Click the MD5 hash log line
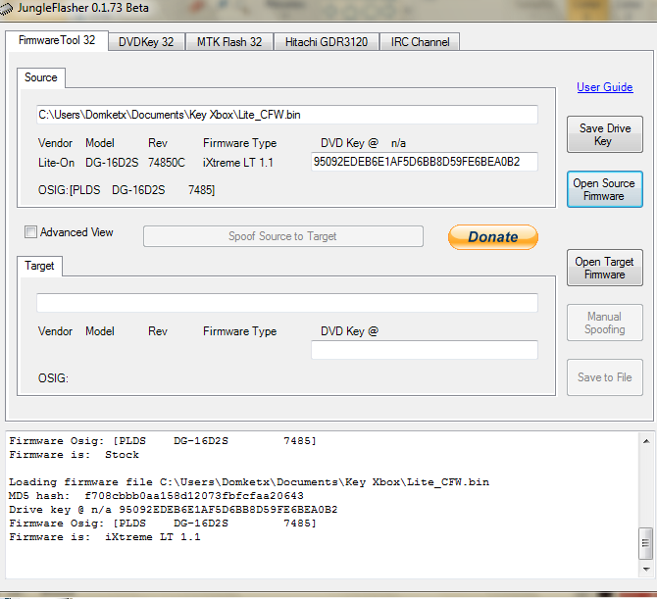 [x=156, y=496]
